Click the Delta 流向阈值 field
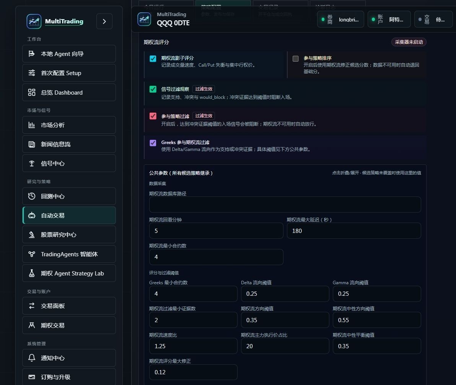Viewport: 456px width, 385px height. pyautogui.click(x=285, y=294)
